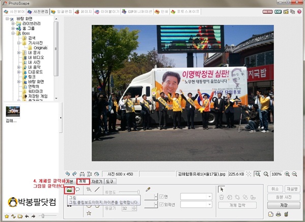Image resolution: width=305 pixels, height=222 pixels.
Task: Click the 저장 save button
Action: tap(284, 205)
